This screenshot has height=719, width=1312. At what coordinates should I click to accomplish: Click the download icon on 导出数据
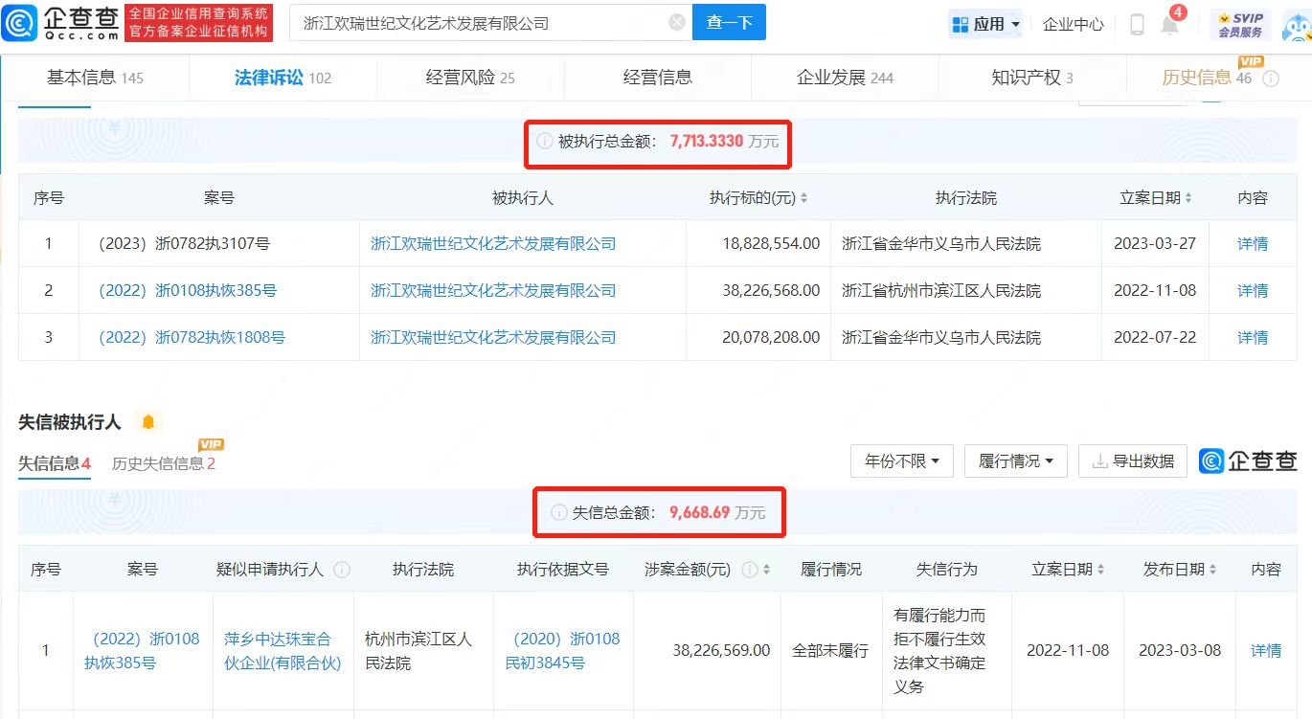point(1102,461)
